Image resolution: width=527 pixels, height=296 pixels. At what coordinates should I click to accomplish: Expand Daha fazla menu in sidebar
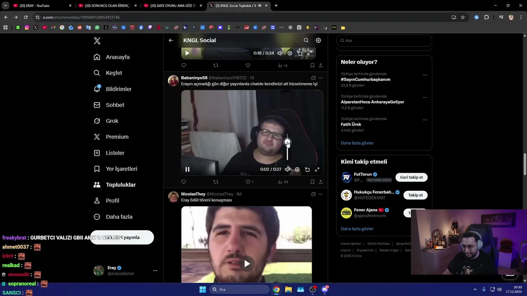[113, 217]
